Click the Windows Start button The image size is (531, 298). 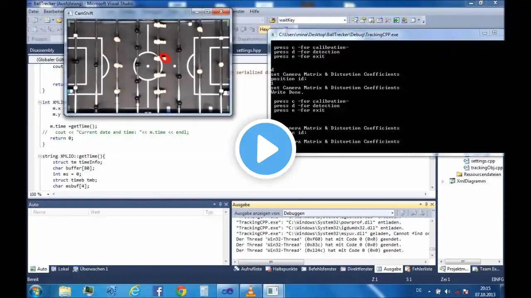(x=35, y=291)
